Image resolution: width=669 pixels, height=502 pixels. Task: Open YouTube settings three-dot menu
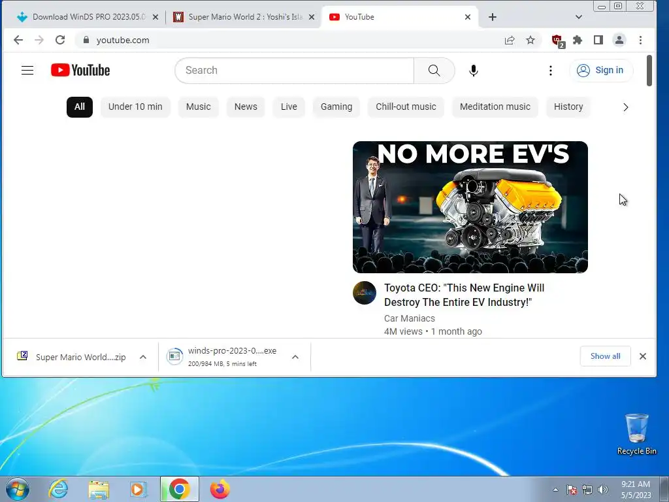click(x=550, y=71)
